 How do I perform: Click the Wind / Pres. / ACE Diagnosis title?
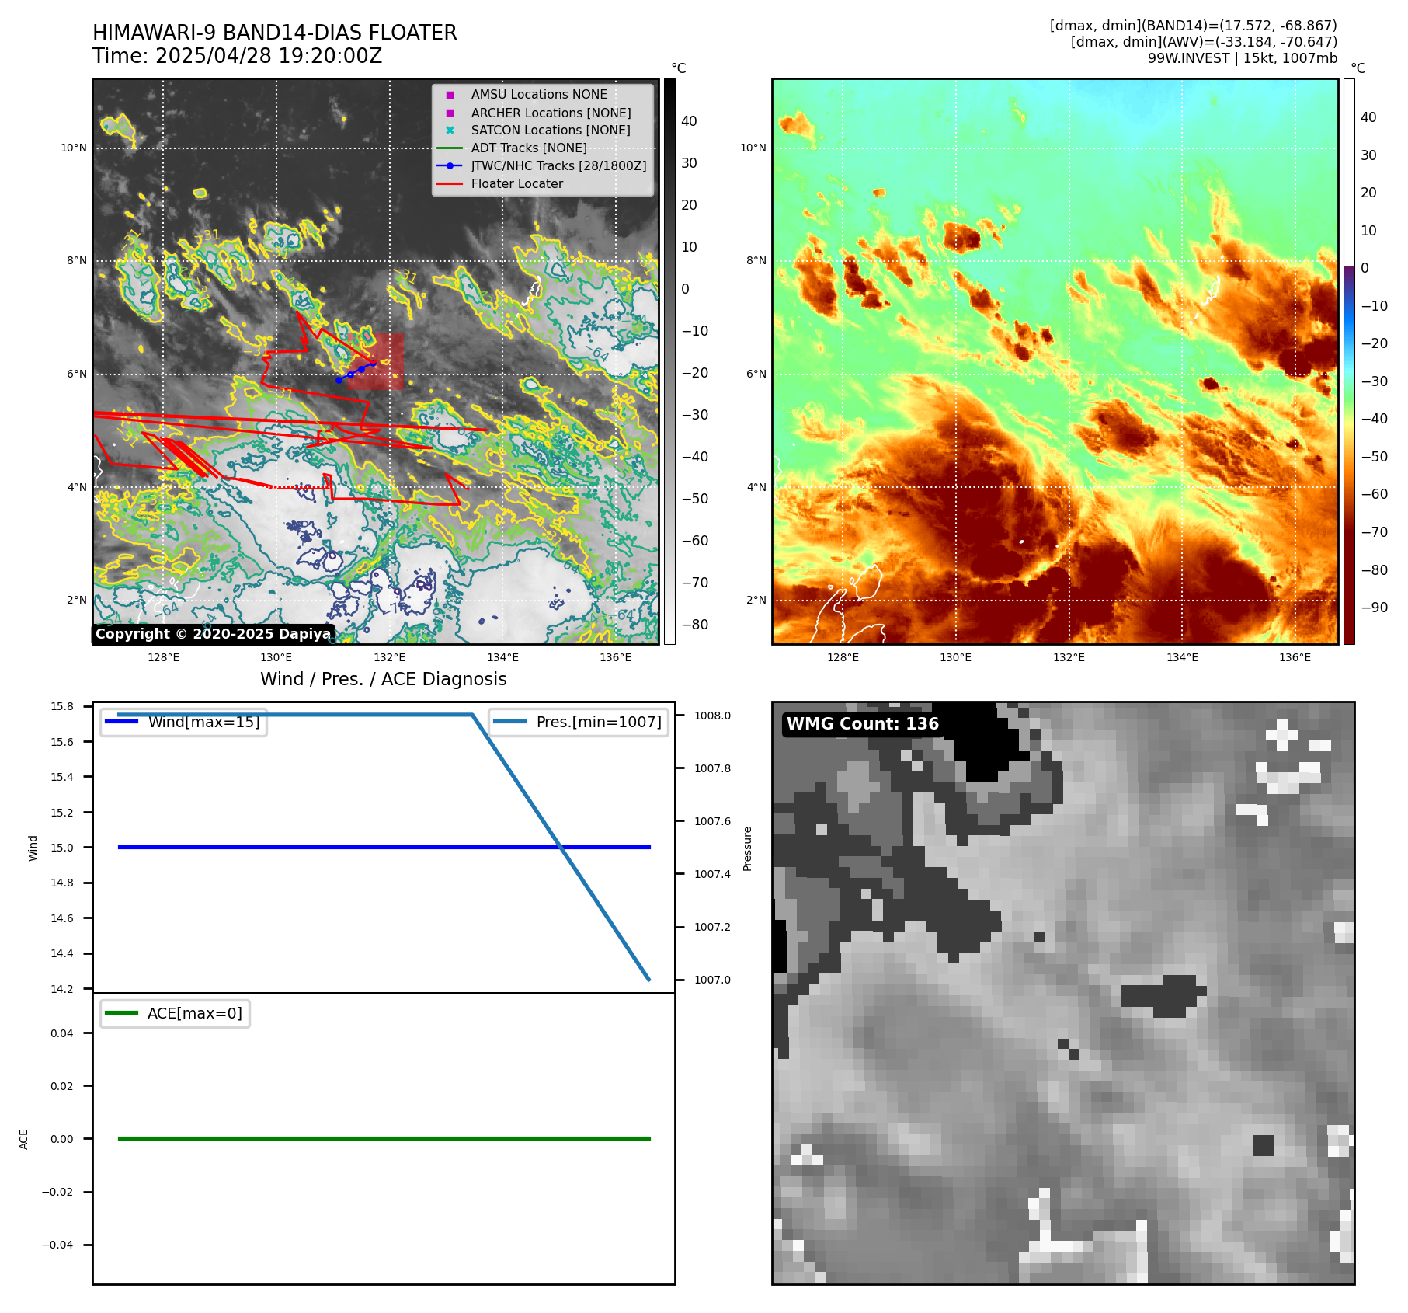384,679
